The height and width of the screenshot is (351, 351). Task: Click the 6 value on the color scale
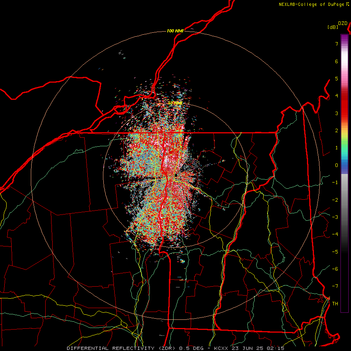[337, 61]
